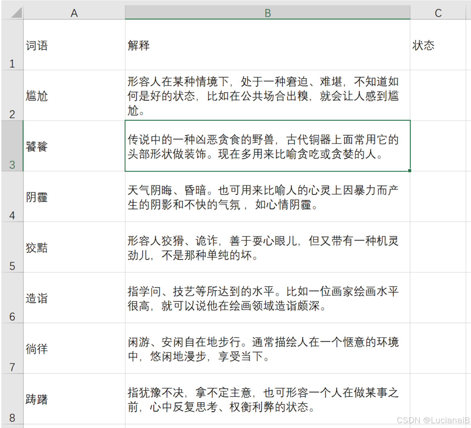Click explanation starting 指学问、技艺
471x428 pixels.
coord(267,298)
